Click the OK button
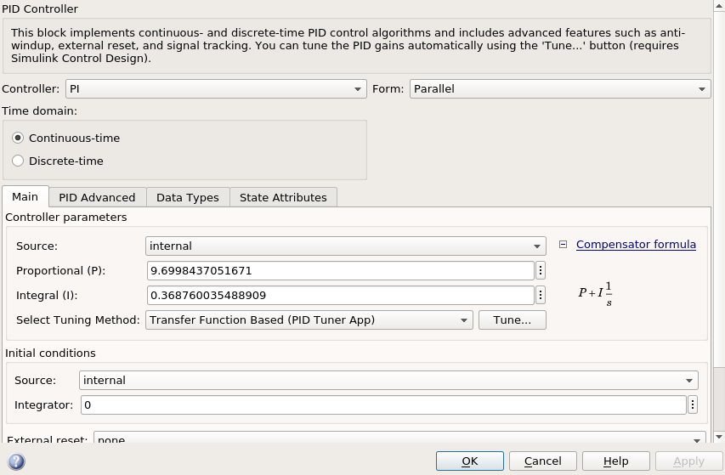 [470, 461]
